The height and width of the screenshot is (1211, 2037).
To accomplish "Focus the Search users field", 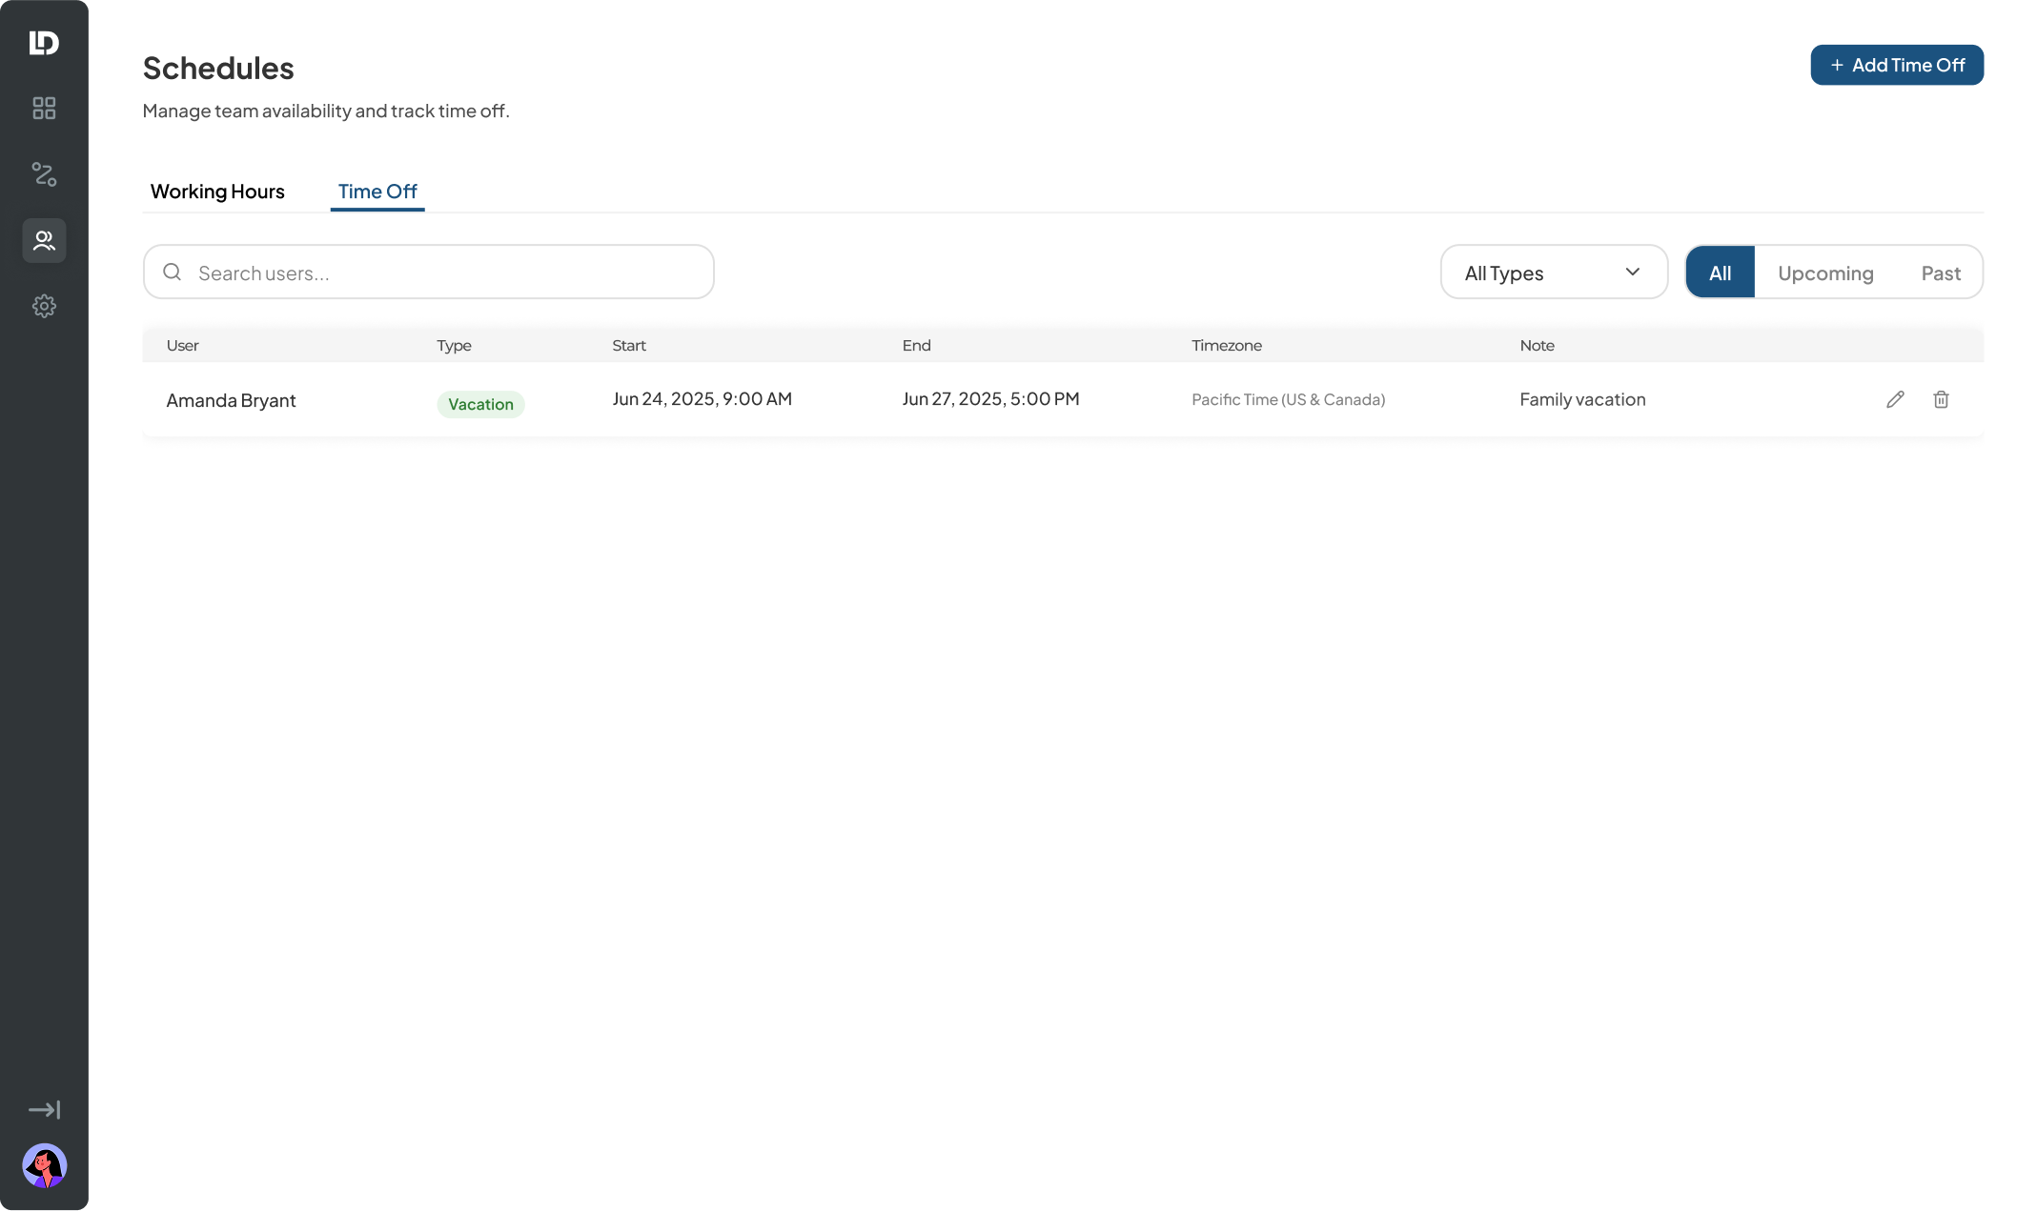I will point(428,272).
